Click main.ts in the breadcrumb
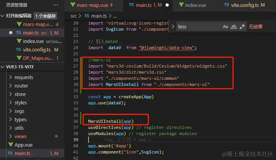This screenshot has width=276, height=160. click(x=99, y=16)
